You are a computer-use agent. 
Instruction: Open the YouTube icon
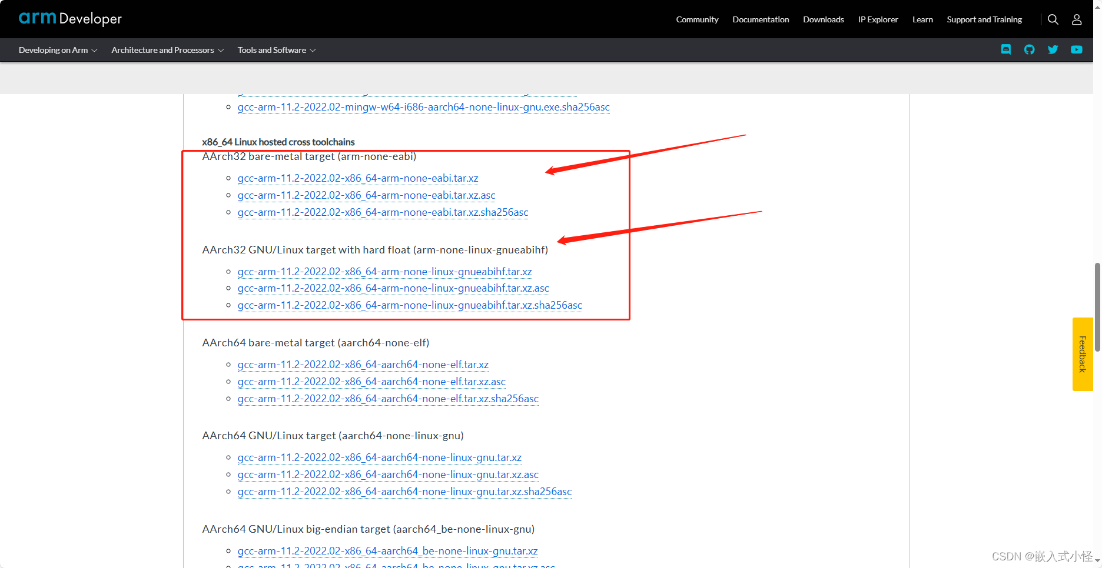click(1077, 49)
